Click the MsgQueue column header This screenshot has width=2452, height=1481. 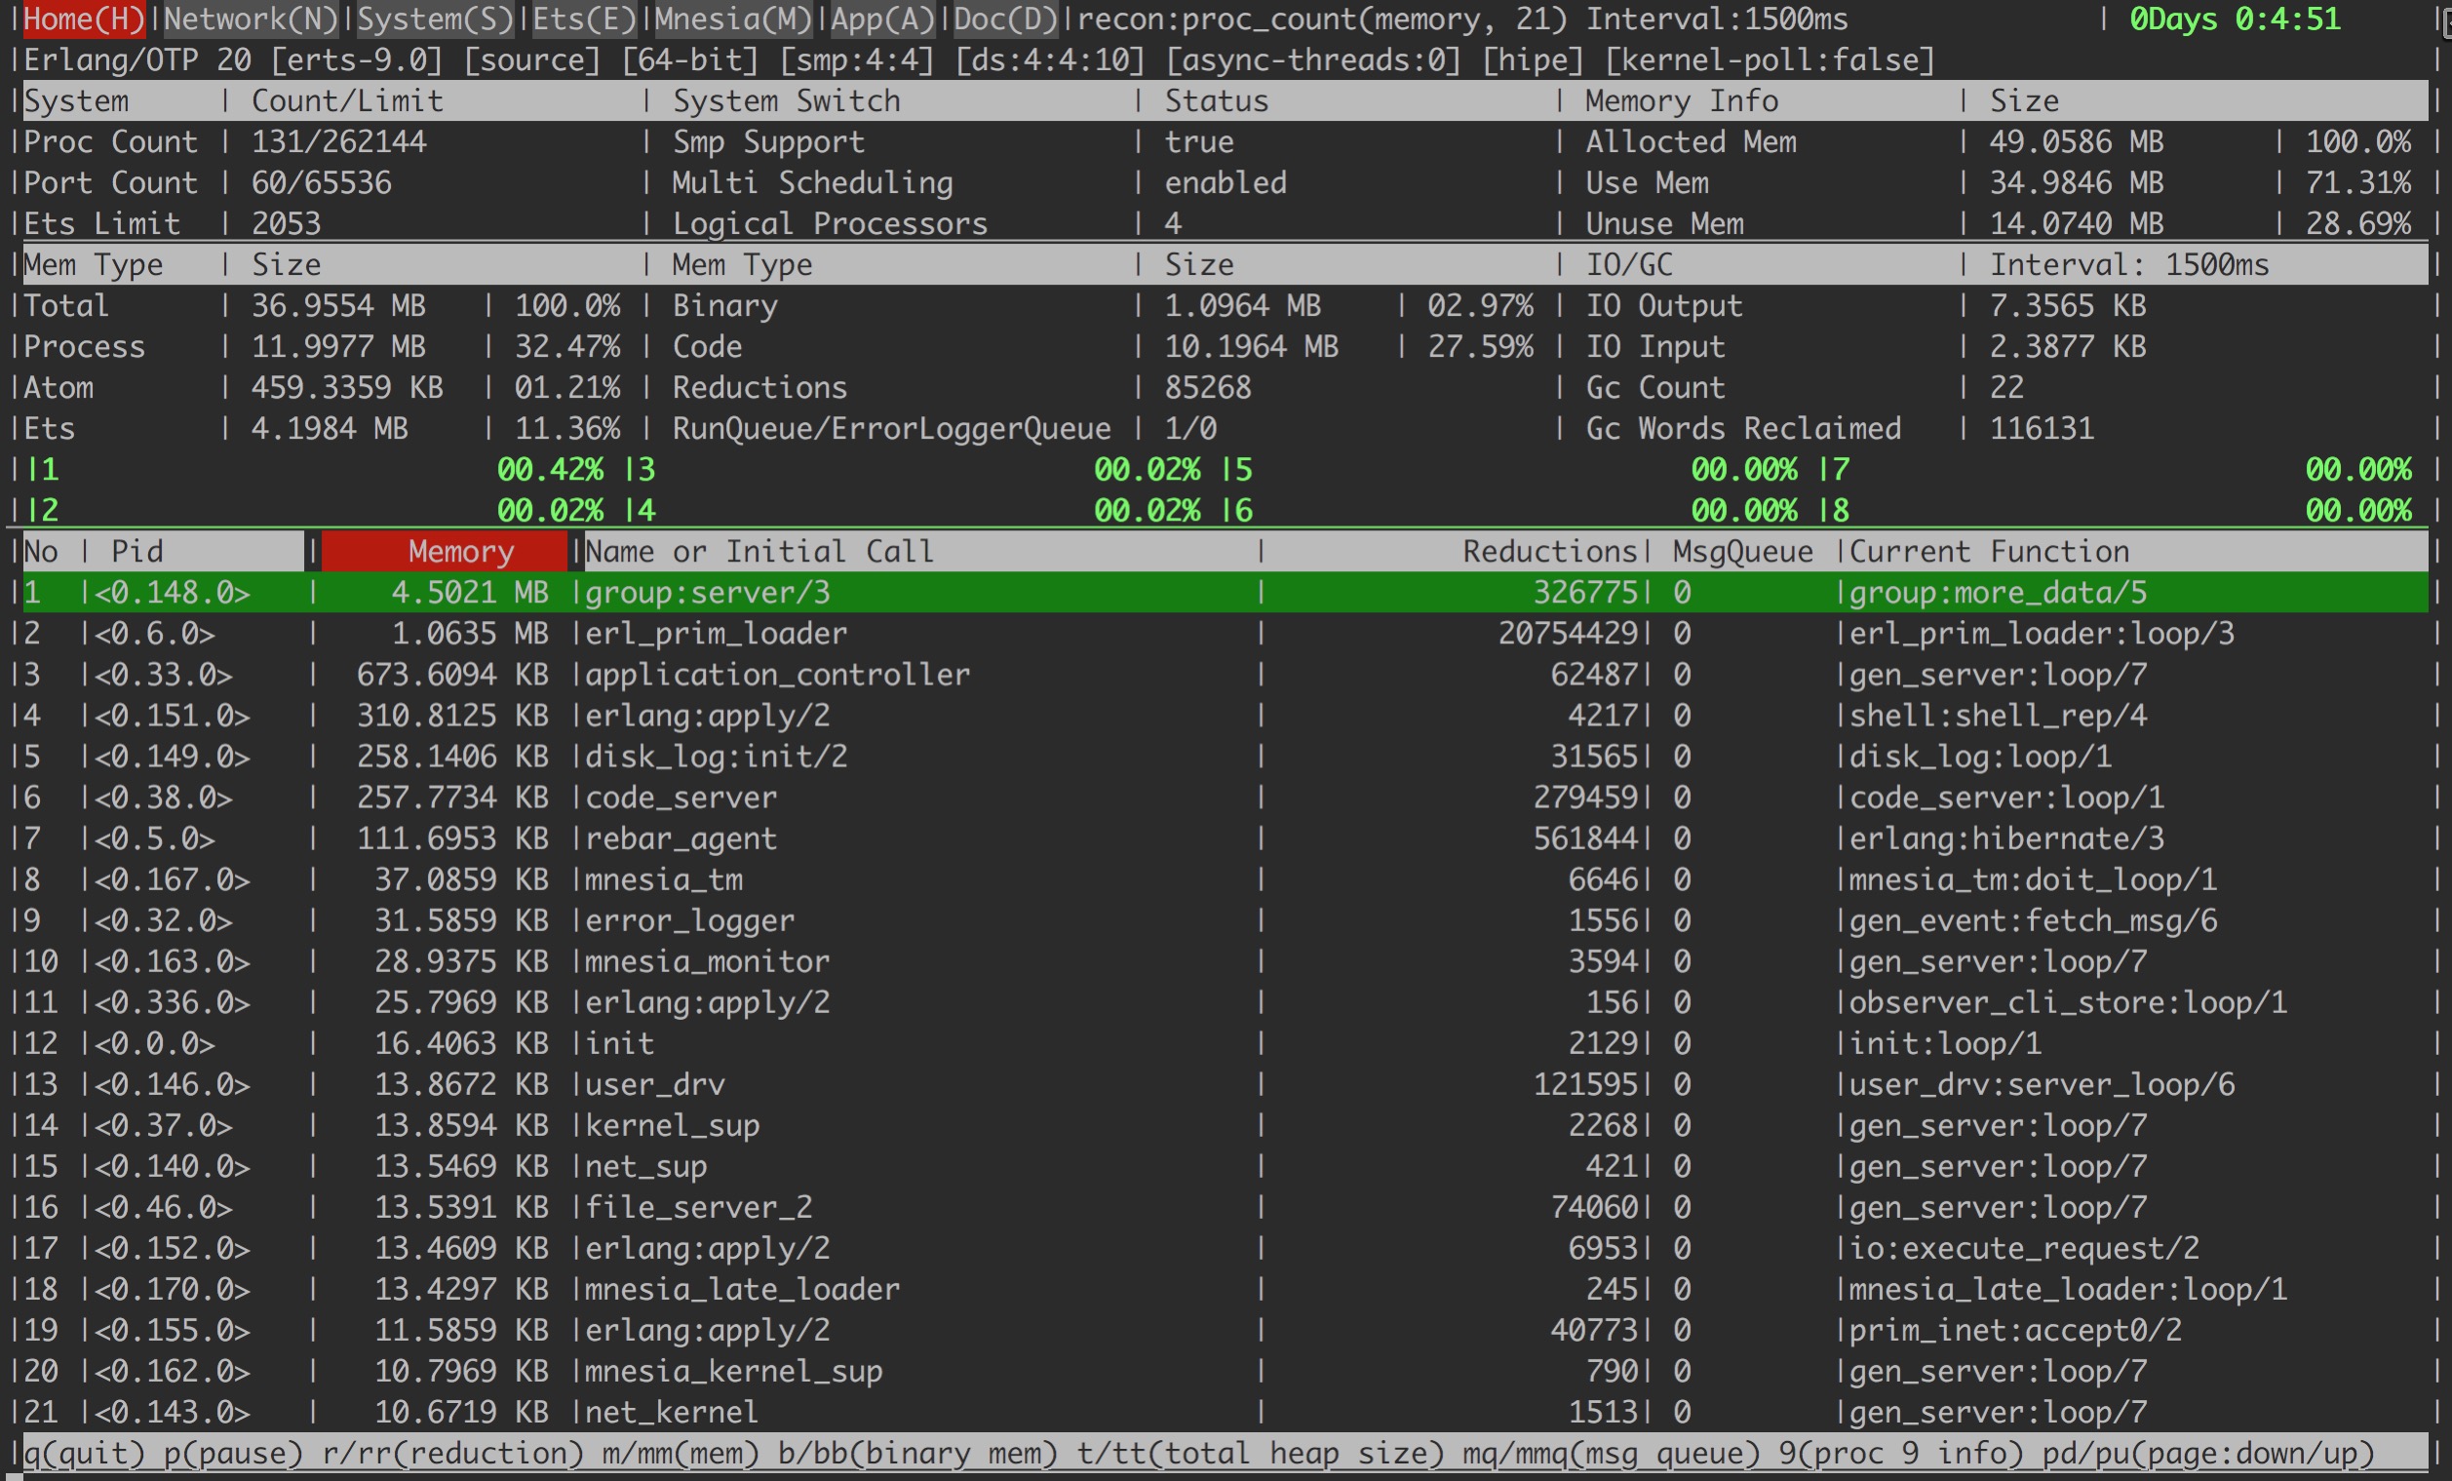coord(1741,552)
